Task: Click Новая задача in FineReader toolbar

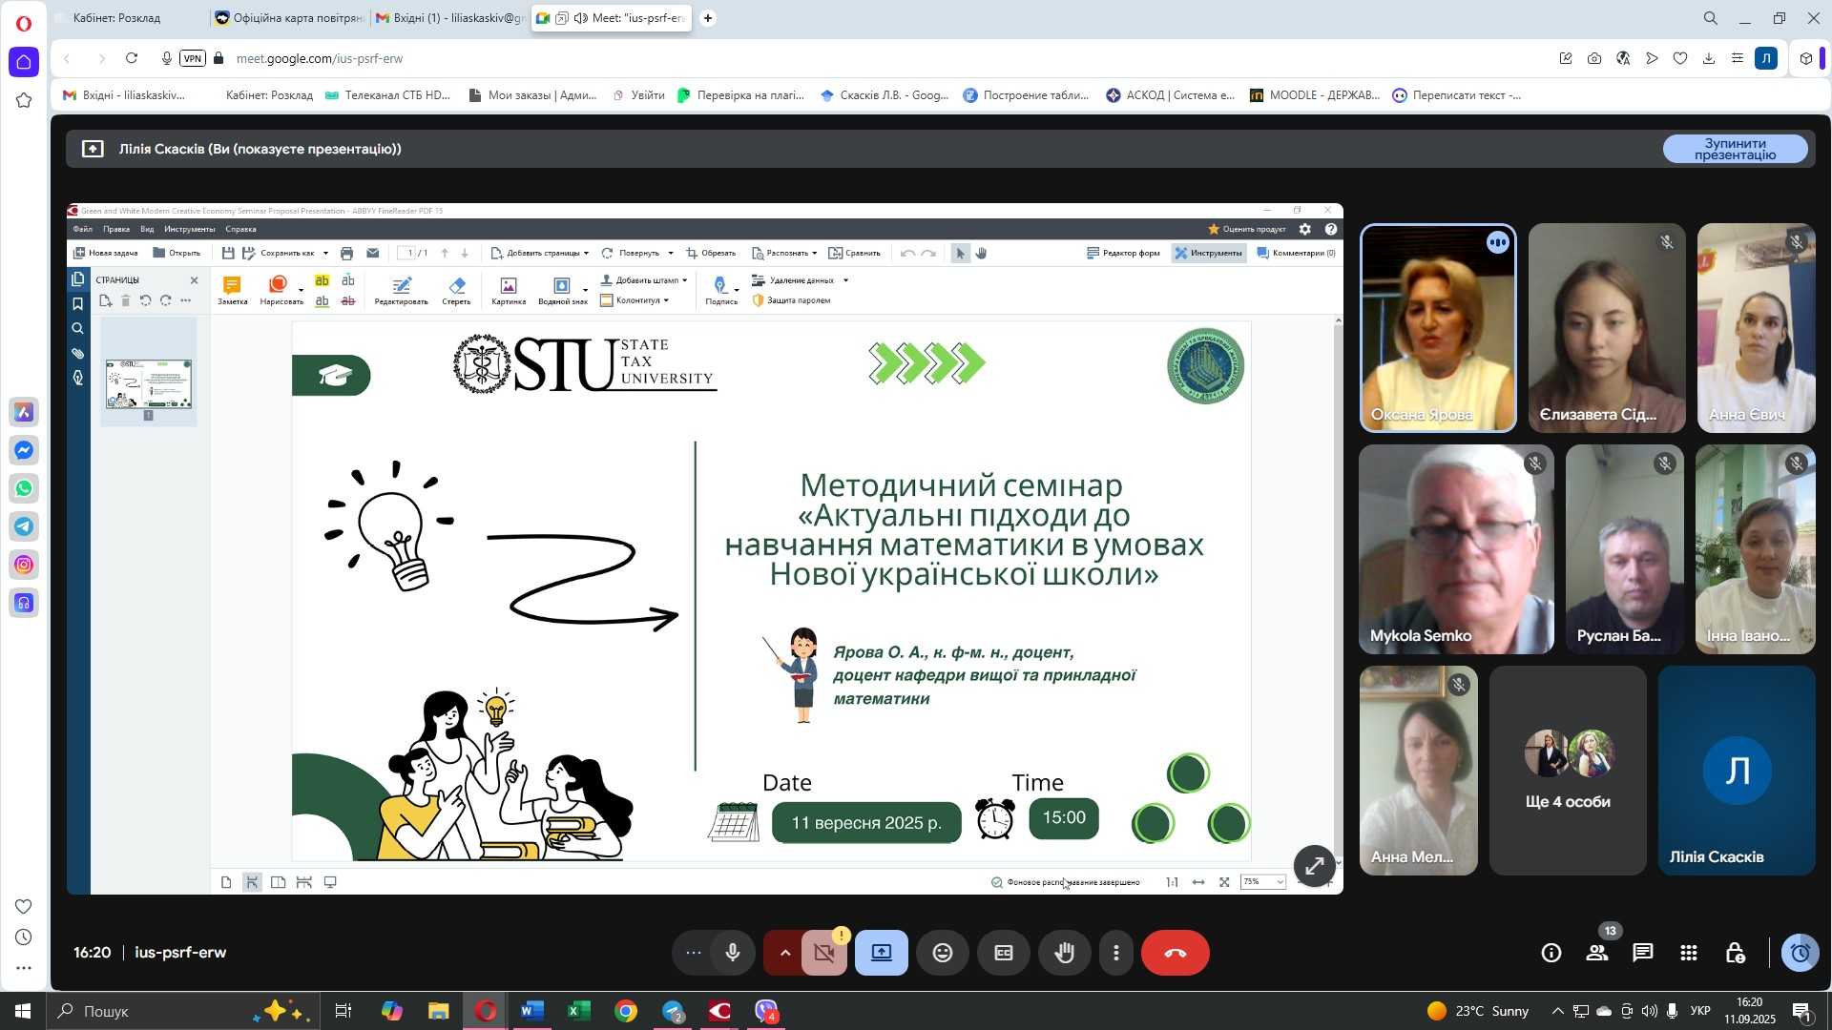Action: (x=106, y=253)
